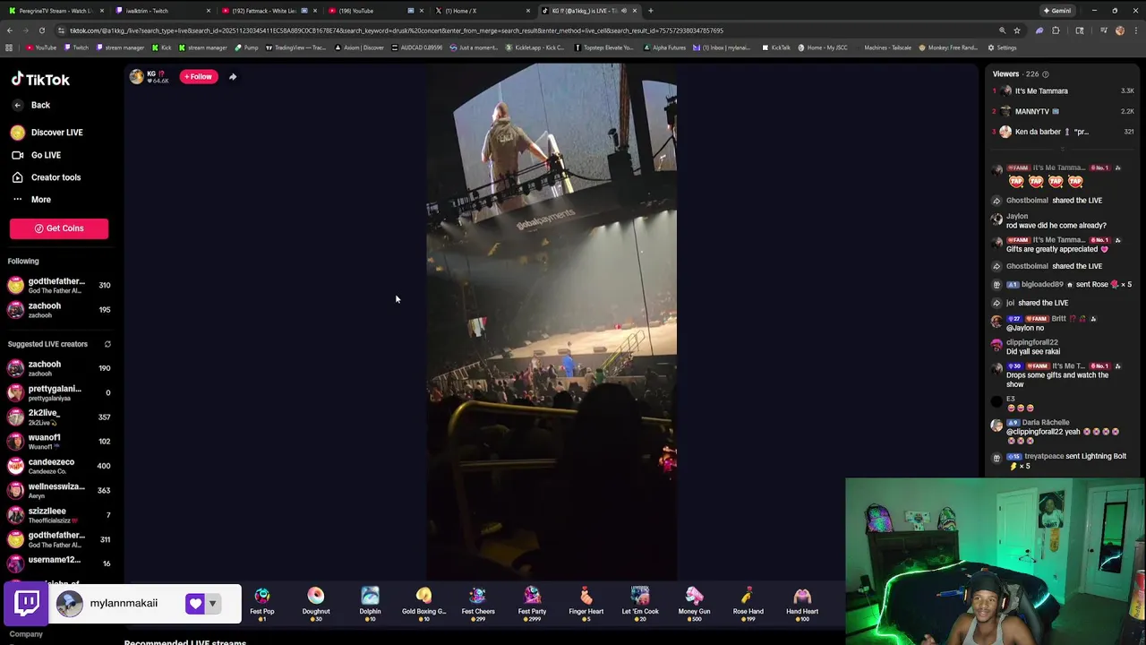Click clippingforall22 chat username
Image resolution: width=1146 pixels, height=645 pixels.
point(1032,342)
